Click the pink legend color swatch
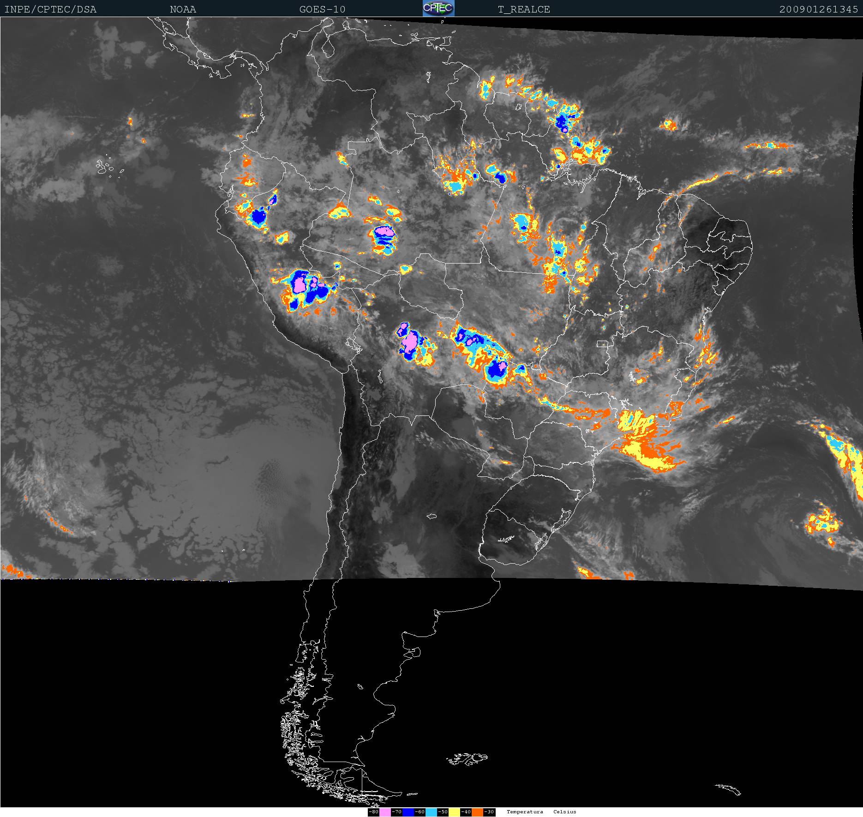The width and height of the screenshot is (863, 817). coord(385,812)
